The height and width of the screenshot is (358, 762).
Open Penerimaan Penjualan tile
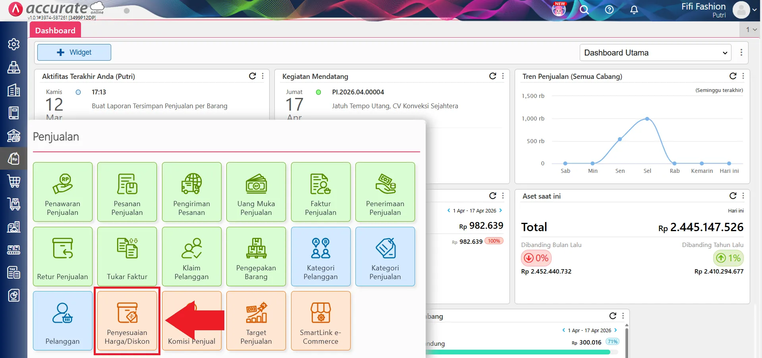[x=385, y=192]
